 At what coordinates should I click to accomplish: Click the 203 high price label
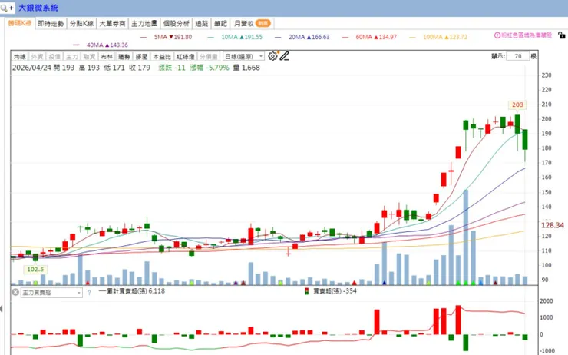click(x=517, y=105)
